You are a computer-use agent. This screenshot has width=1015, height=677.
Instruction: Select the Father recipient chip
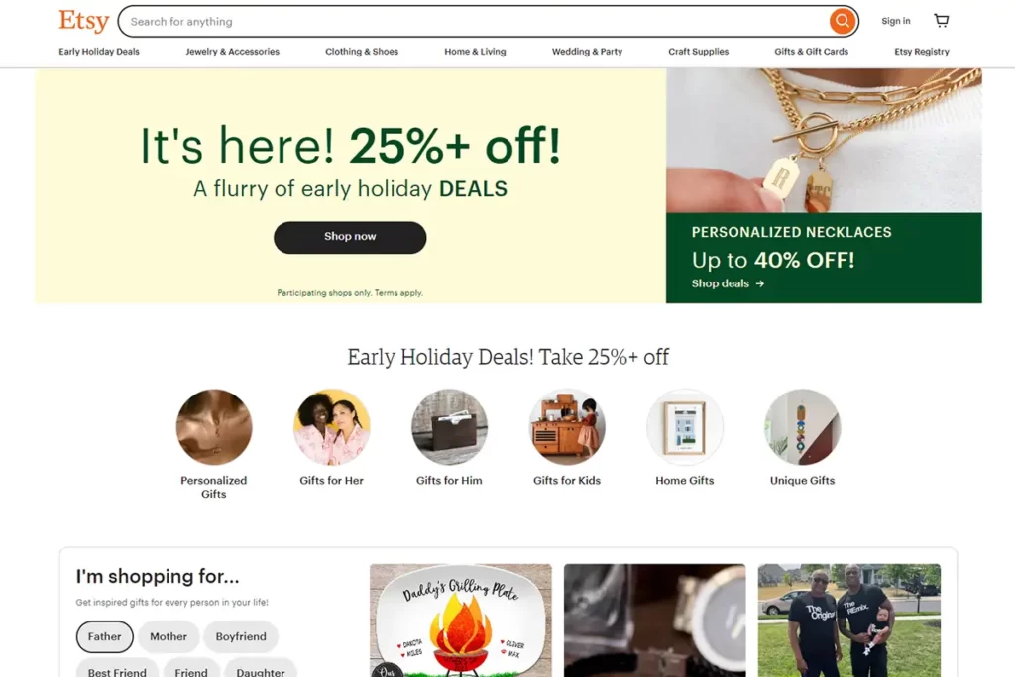pyautogui.click(x=104, y=637)
